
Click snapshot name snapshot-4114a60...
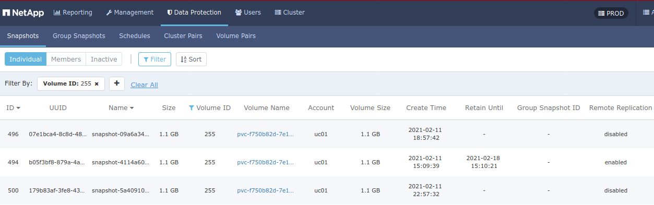pyautogui.click(x=121, y=162)
